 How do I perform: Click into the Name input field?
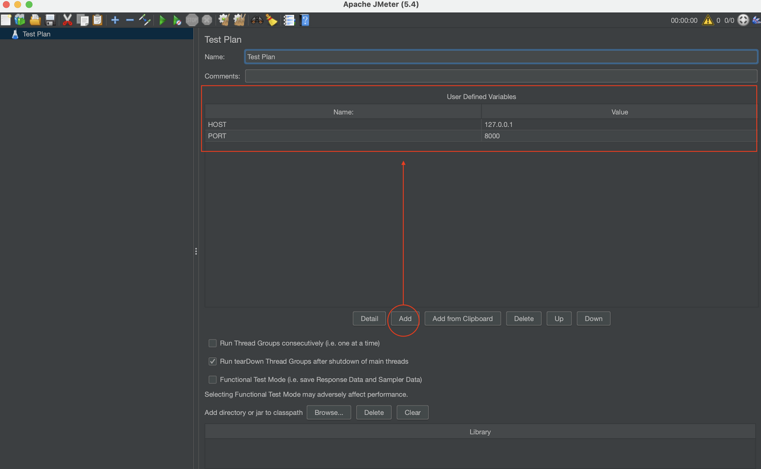coord(501,57)
